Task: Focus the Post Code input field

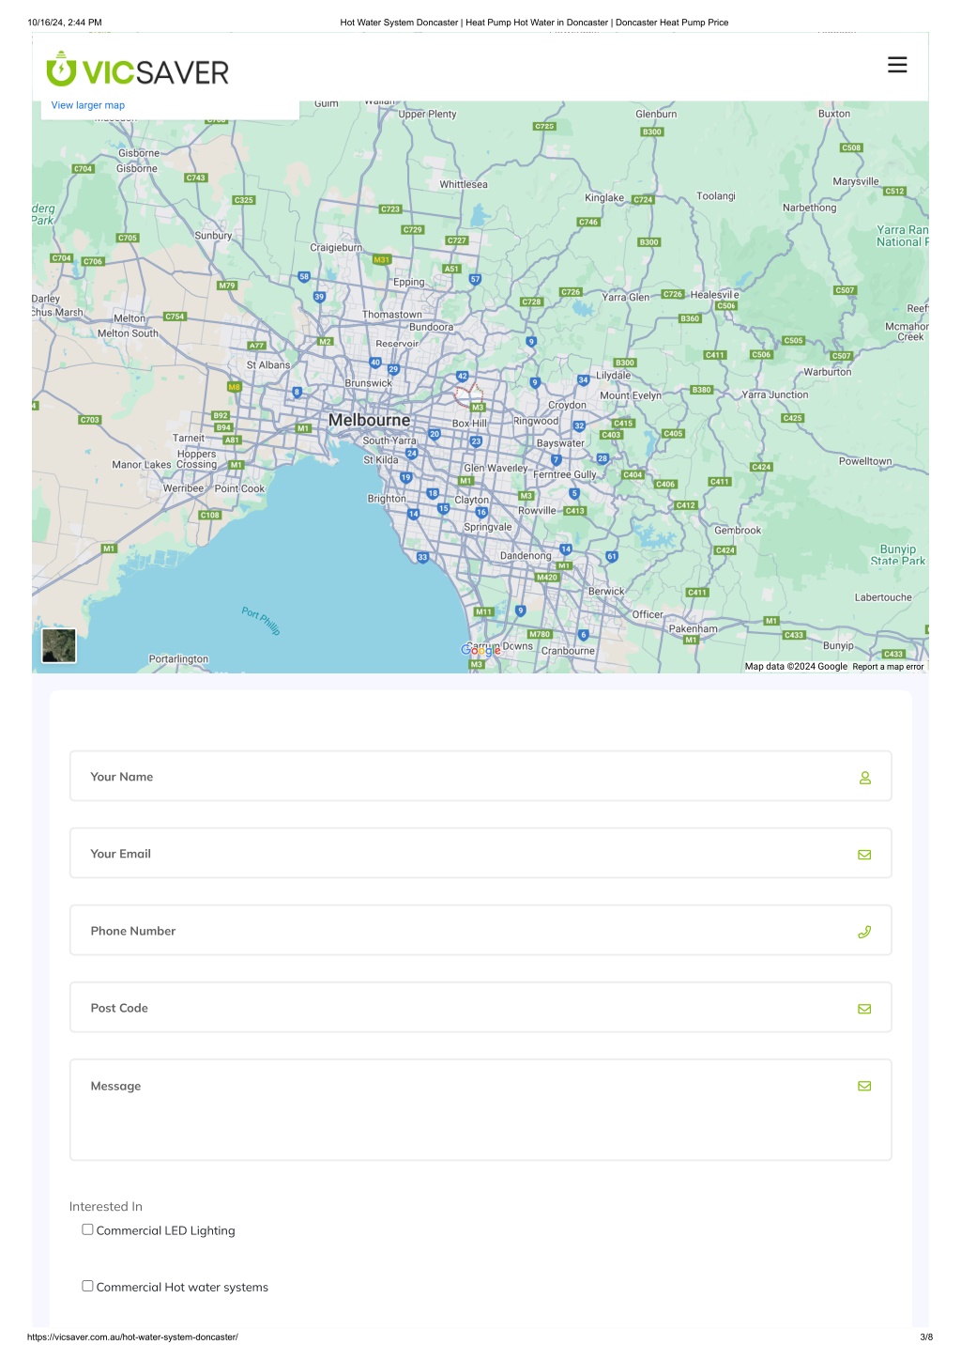Action: point(480,1007)
